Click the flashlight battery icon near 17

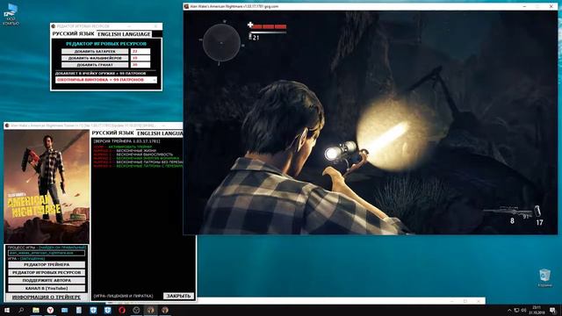coord(537,211)
